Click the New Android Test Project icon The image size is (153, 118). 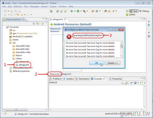point(62,11)
